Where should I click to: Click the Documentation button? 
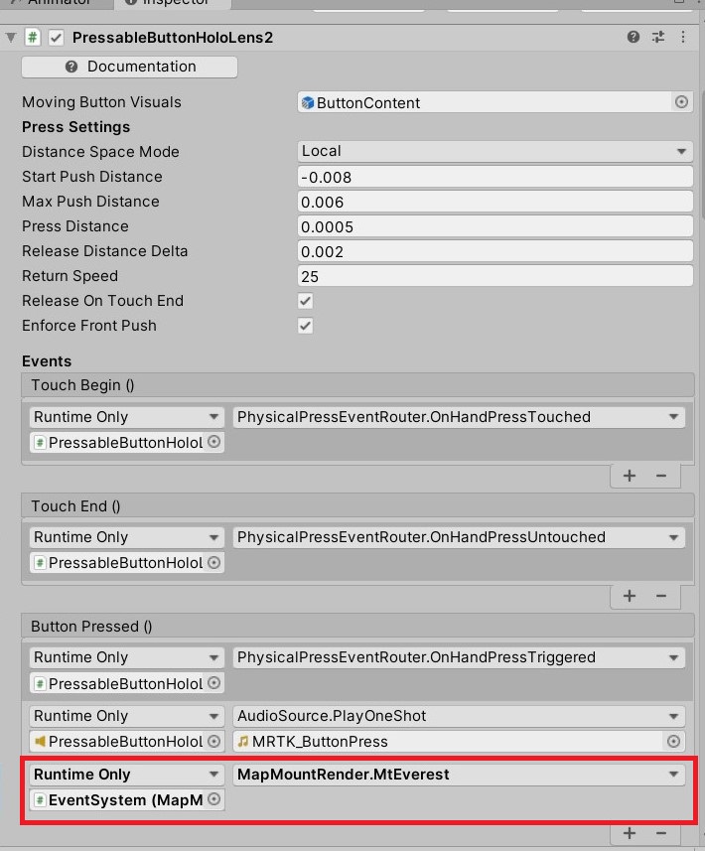tap(129, 67)
